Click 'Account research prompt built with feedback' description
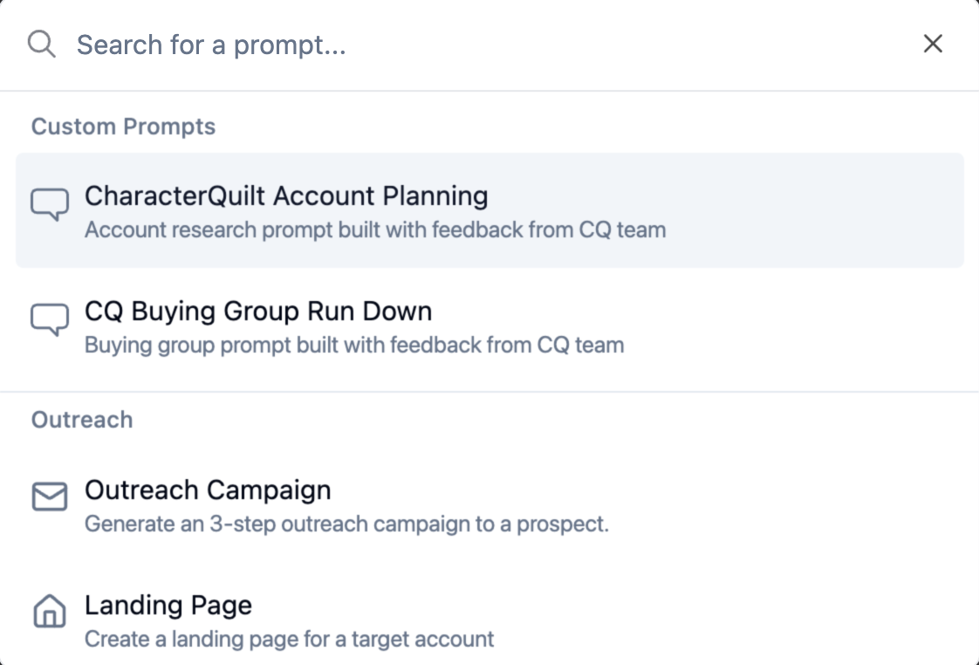979x665 pixels. pyautogui.click(x=374, y=230)
